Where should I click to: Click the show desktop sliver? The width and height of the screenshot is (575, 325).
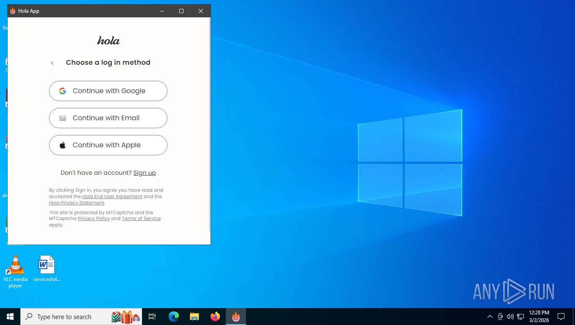pos(573,317)
